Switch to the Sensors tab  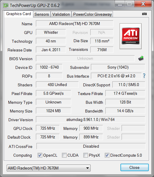42,14
